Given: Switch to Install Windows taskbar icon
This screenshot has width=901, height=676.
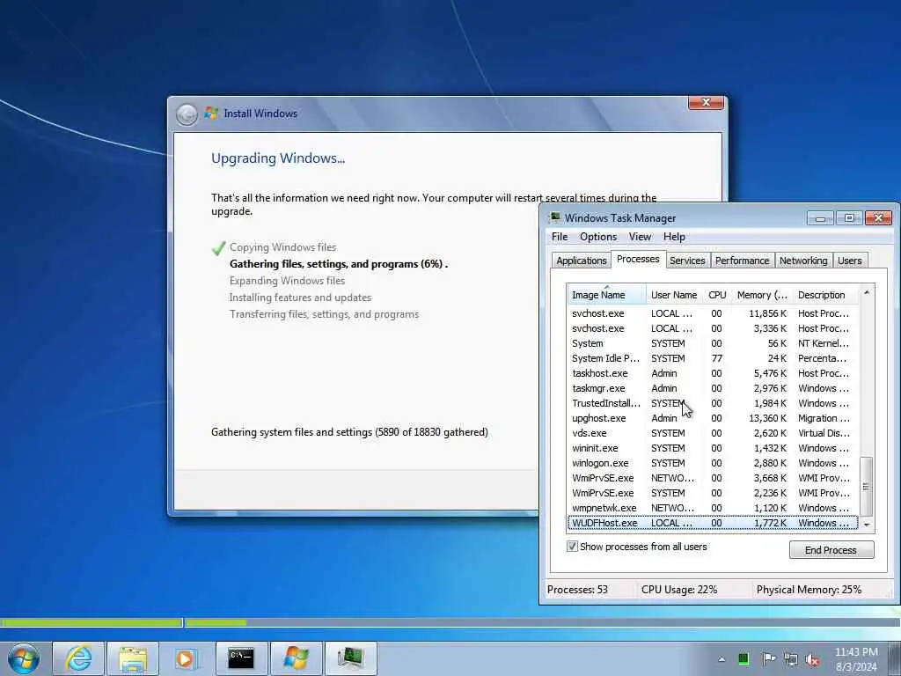Looking at the screenshot, I should (296, 658).
